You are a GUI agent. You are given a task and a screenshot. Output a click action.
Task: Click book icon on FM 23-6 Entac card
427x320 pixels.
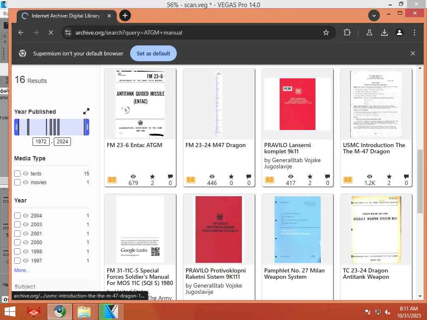[112, 180]
